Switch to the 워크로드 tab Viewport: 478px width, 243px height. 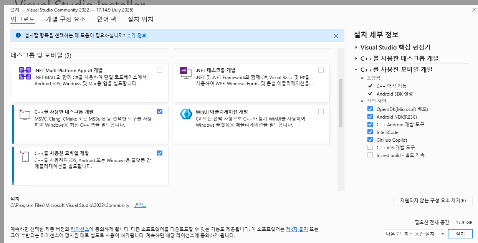click(x=22, y=19)
